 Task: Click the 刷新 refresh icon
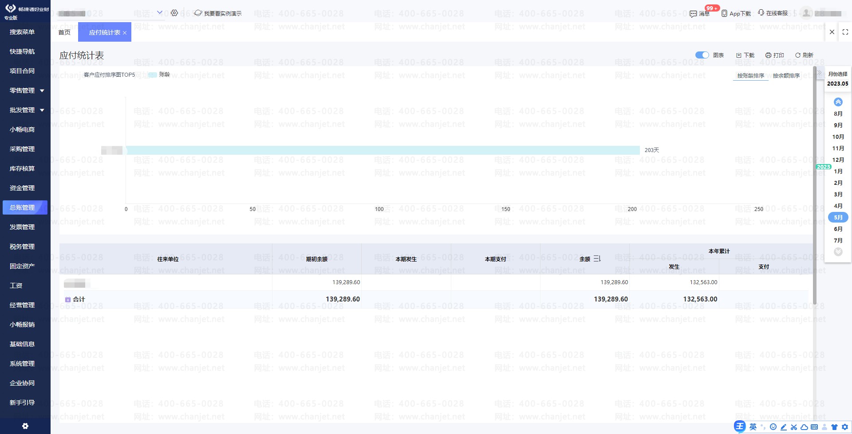pyautogui.click(x=798, y=55)
